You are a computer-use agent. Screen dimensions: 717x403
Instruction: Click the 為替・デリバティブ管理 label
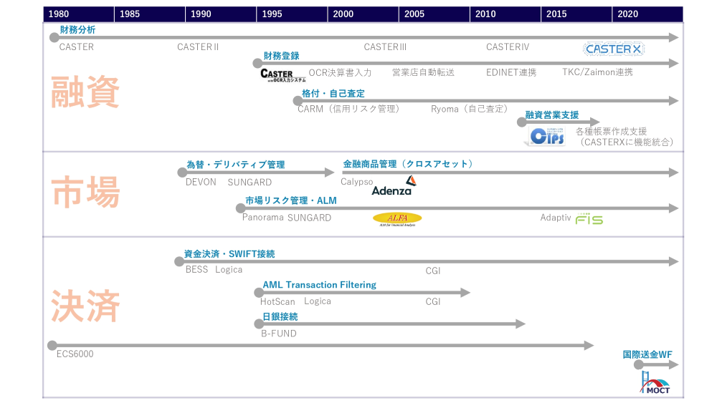(x=235, y=165)
